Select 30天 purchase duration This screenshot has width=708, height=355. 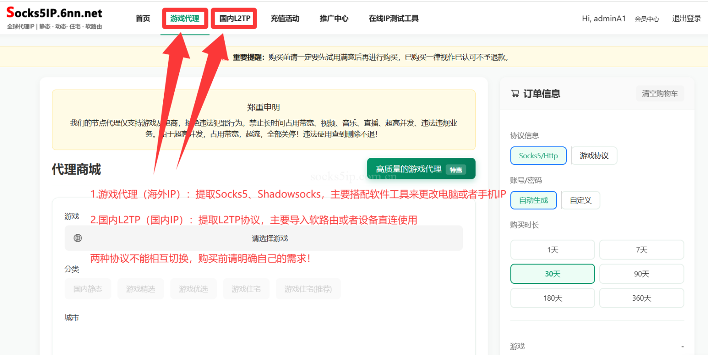point(553,274)
